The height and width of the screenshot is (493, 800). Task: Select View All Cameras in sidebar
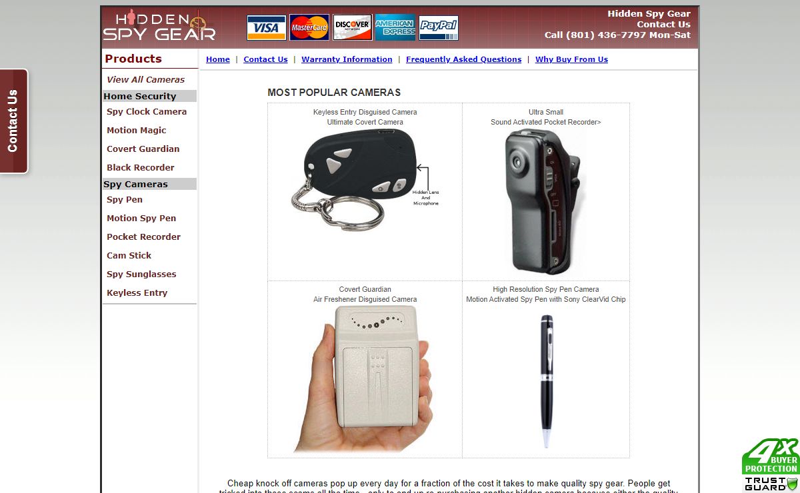(146, 79)
